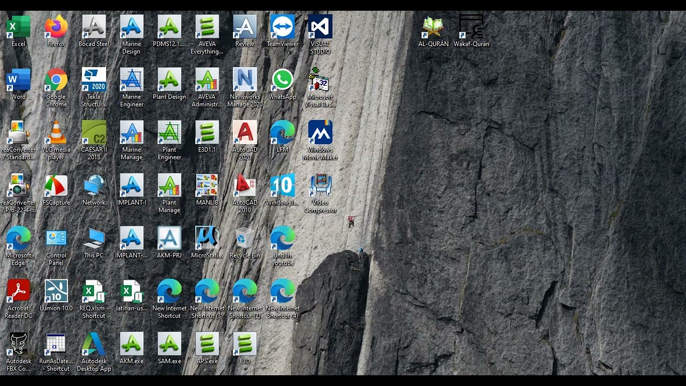Select the VLC media player icon
The height and width of the screenshot is (386, 686).
tap(56, 132)
